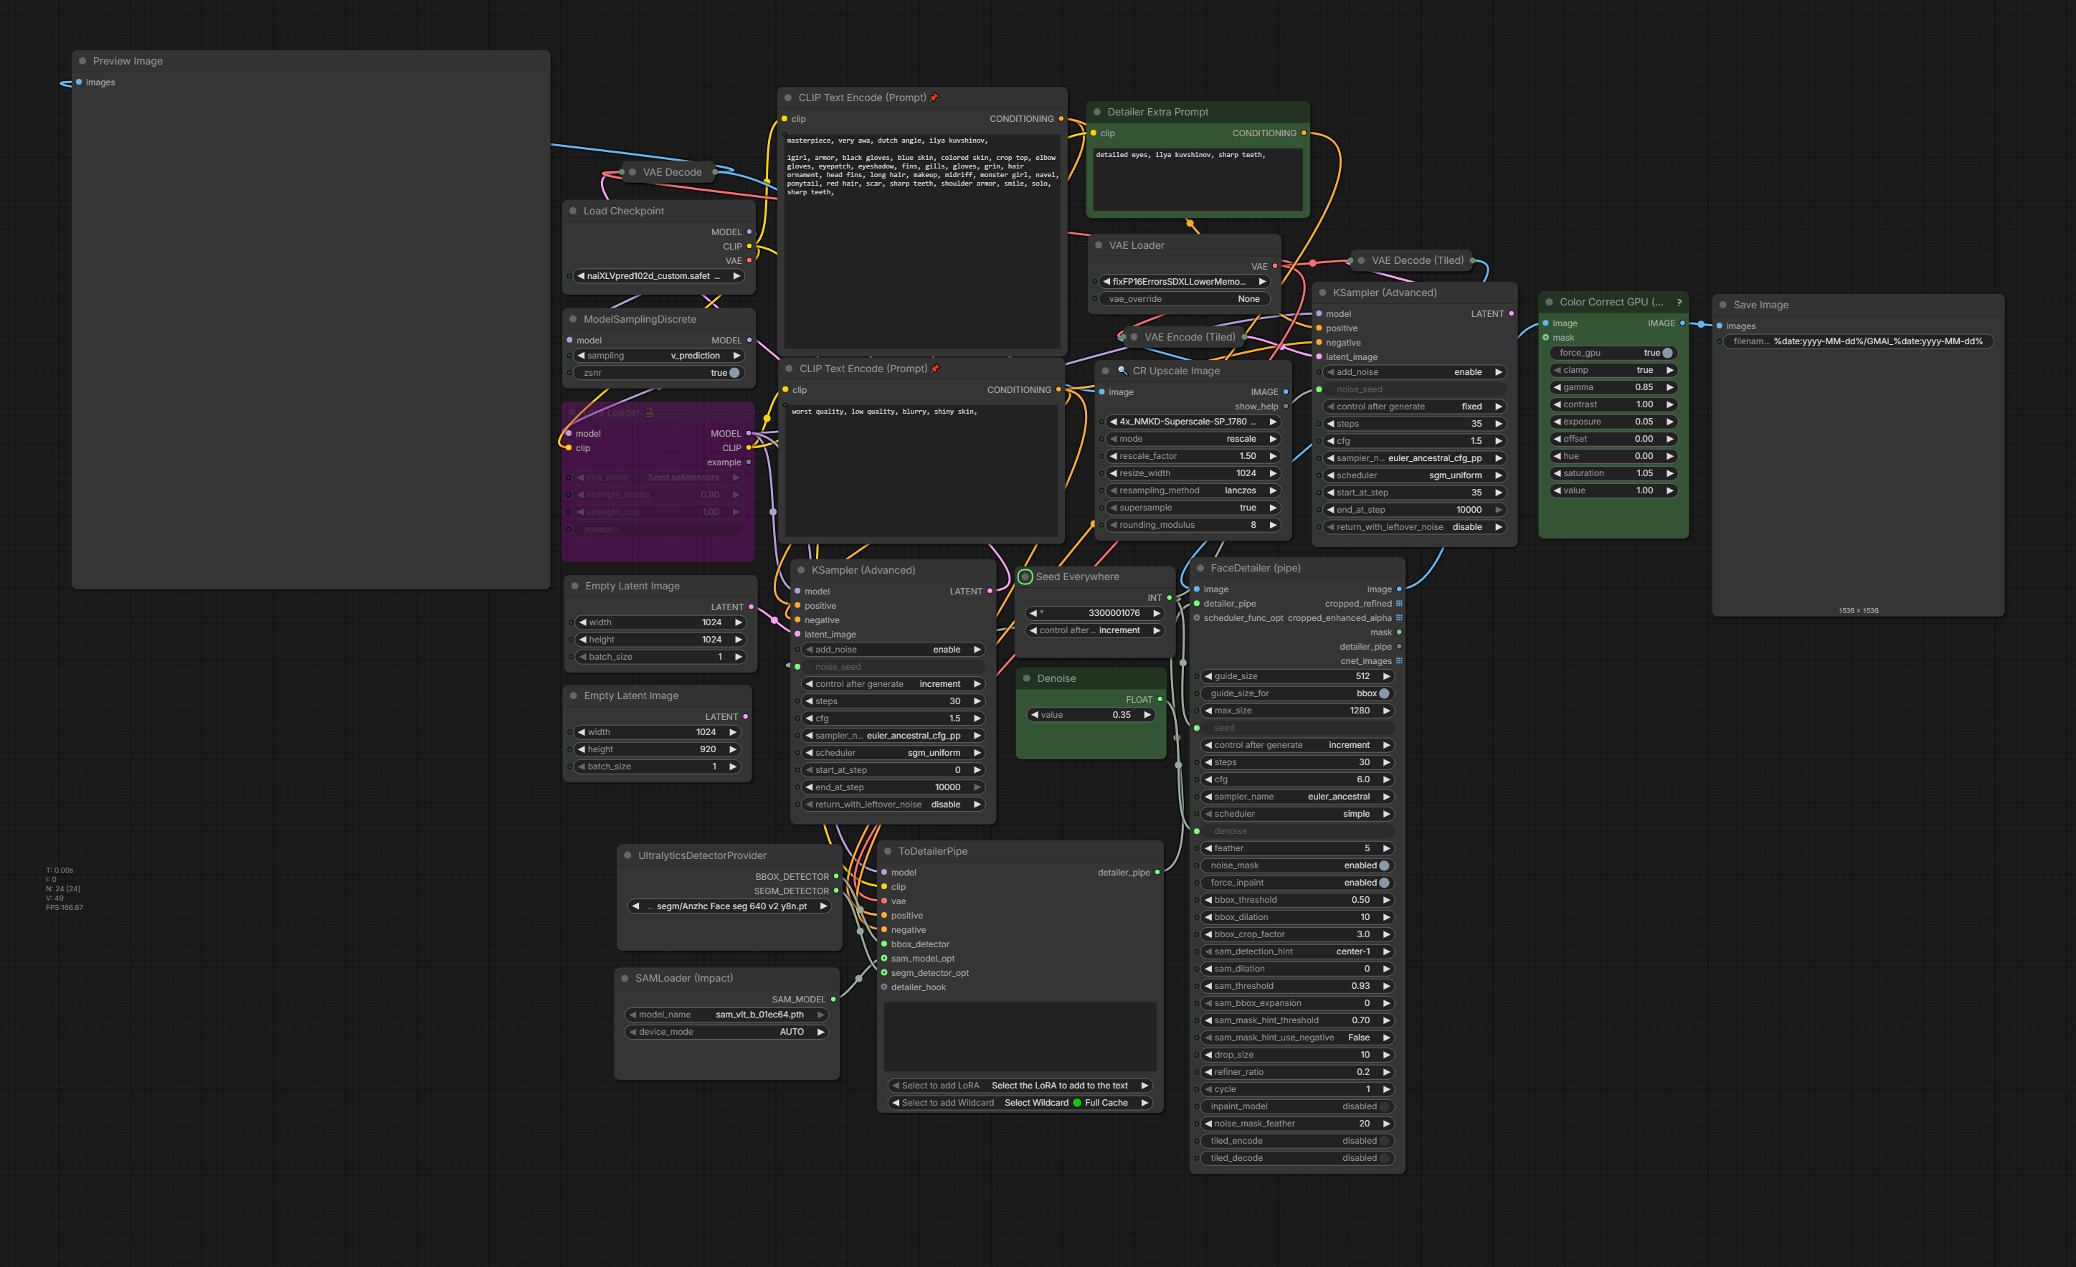Open Select to add Wildcard combo

click(1020, 1103)
